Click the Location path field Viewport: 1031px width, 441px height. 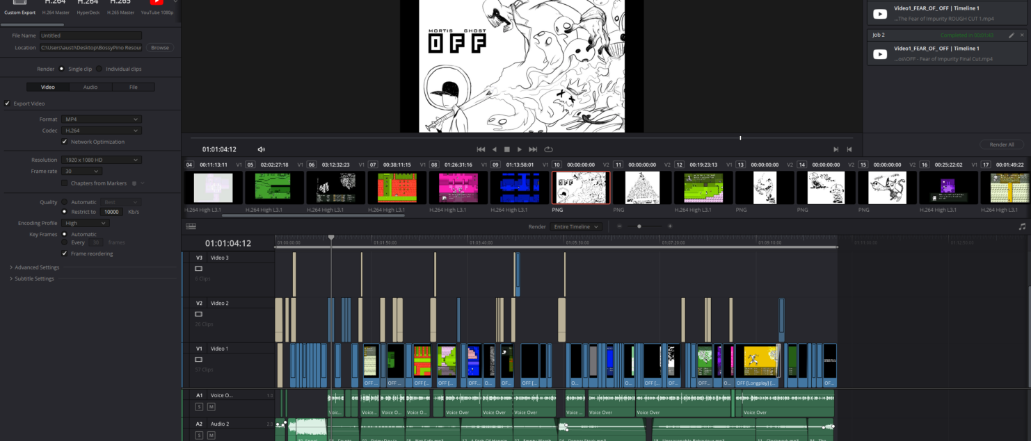pyautogui.click(x=90, y=48)
